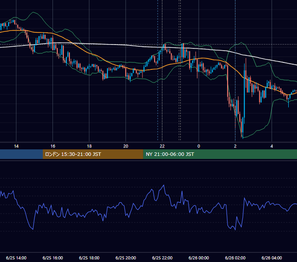The width and height of the screenshot is (297, 262).
Task: Click the 2 hour label on upper axis
Action: point(235,146)
